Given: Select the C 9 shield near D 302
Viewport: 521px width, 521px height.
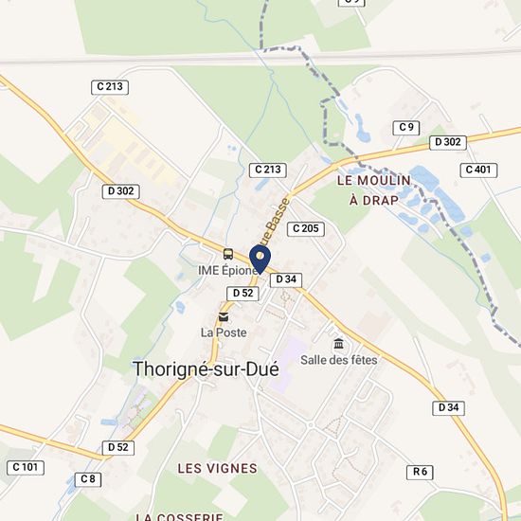Looking at the screenshot, I should coord(406,128).
